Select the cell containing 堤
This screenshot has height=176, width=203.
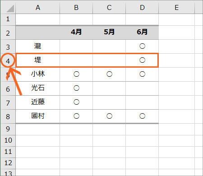(38, 60)
